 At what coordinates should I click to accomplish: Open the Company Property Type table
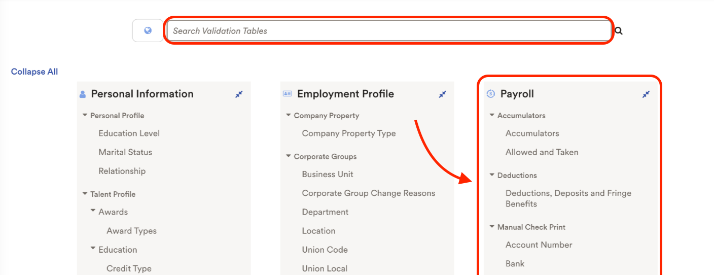tap(349, 133)
